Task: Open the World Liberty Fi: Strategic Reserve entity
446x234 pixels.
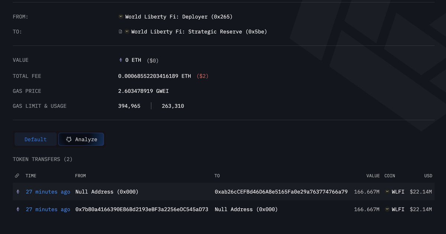Action: click(199, 32)
